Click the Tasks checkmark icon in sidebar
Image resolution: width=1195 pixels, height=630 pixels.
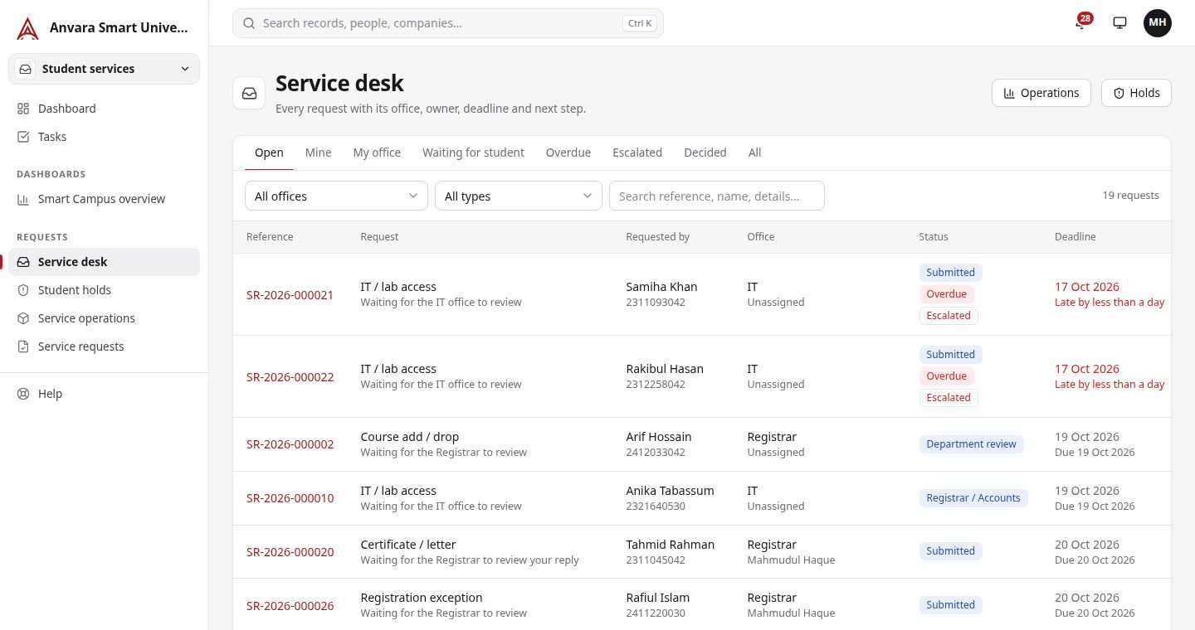pos(23,137)
